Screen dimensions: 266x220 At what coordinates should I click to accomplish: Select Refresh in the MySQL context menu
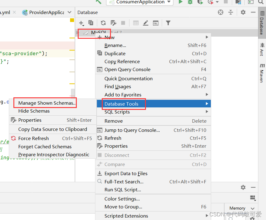(154, 138)
